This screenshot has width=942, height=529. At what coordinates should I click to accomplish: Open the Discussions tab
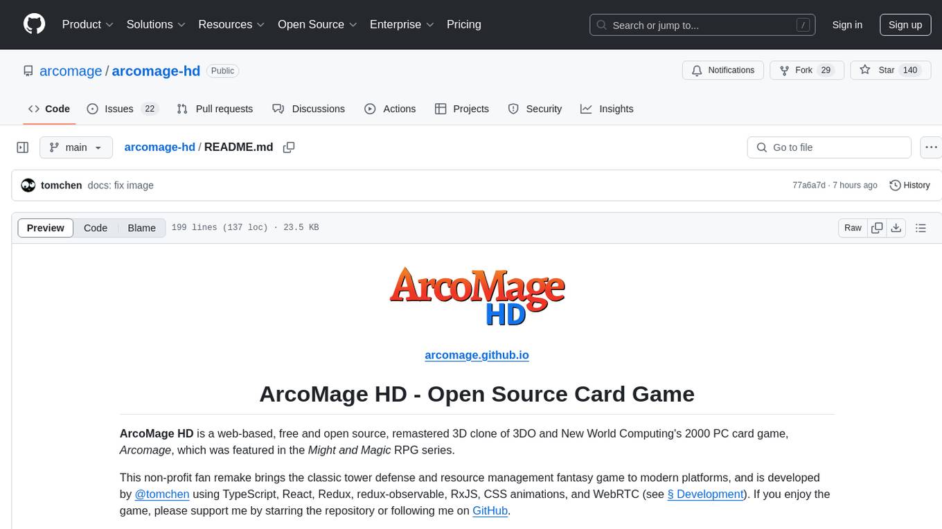click(309, 109)
